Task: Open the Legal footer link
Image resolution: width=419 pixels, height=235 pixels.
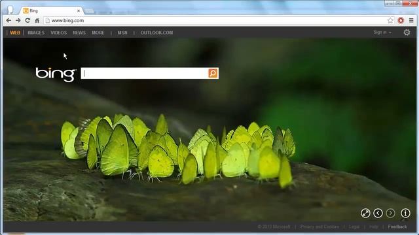Action: pos(354,227)
